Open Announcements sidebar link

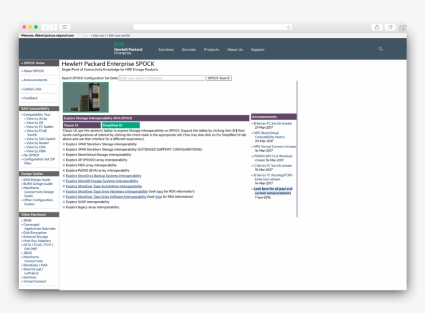click(35, 80)
